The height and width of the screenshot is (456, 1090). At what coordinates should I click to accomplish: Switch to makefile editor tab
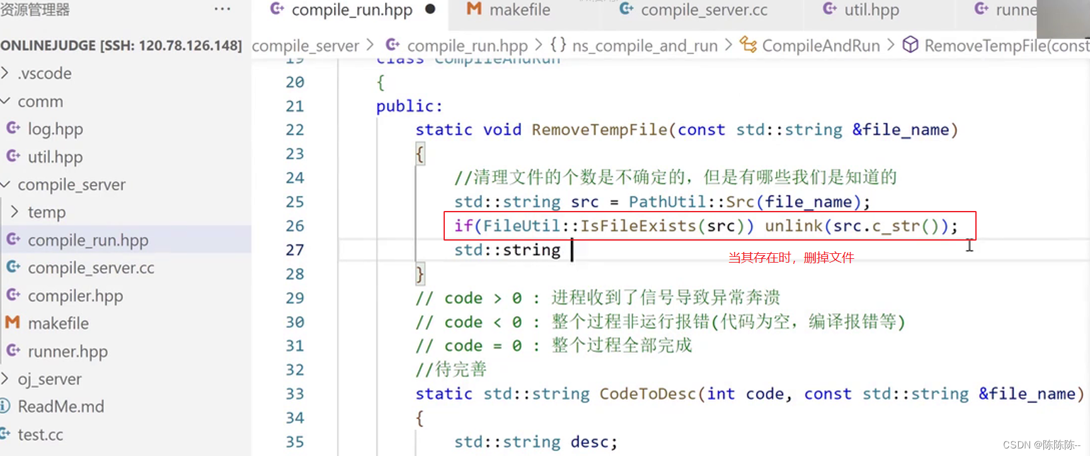point(520,10)
